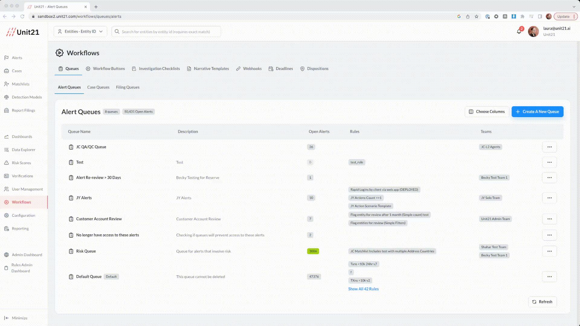The height and width of the screenshot is (326, 580).
Task: Expand the Show All 42 Rules link
Action: click(x=363, y=289)
